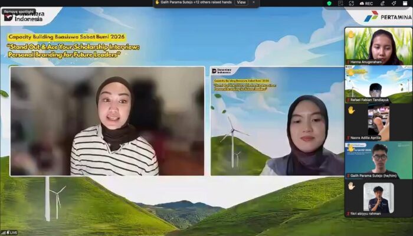
Task: Click name label 'fikri abiyyu rahman'
Action: point(366,214)
